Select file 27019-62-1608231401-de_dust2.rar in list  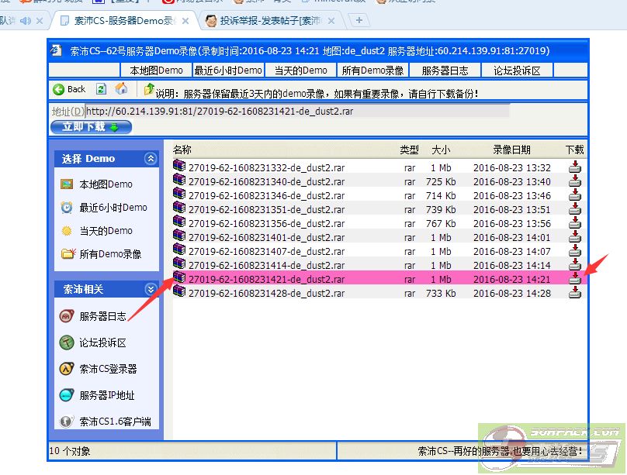[266, 237]
